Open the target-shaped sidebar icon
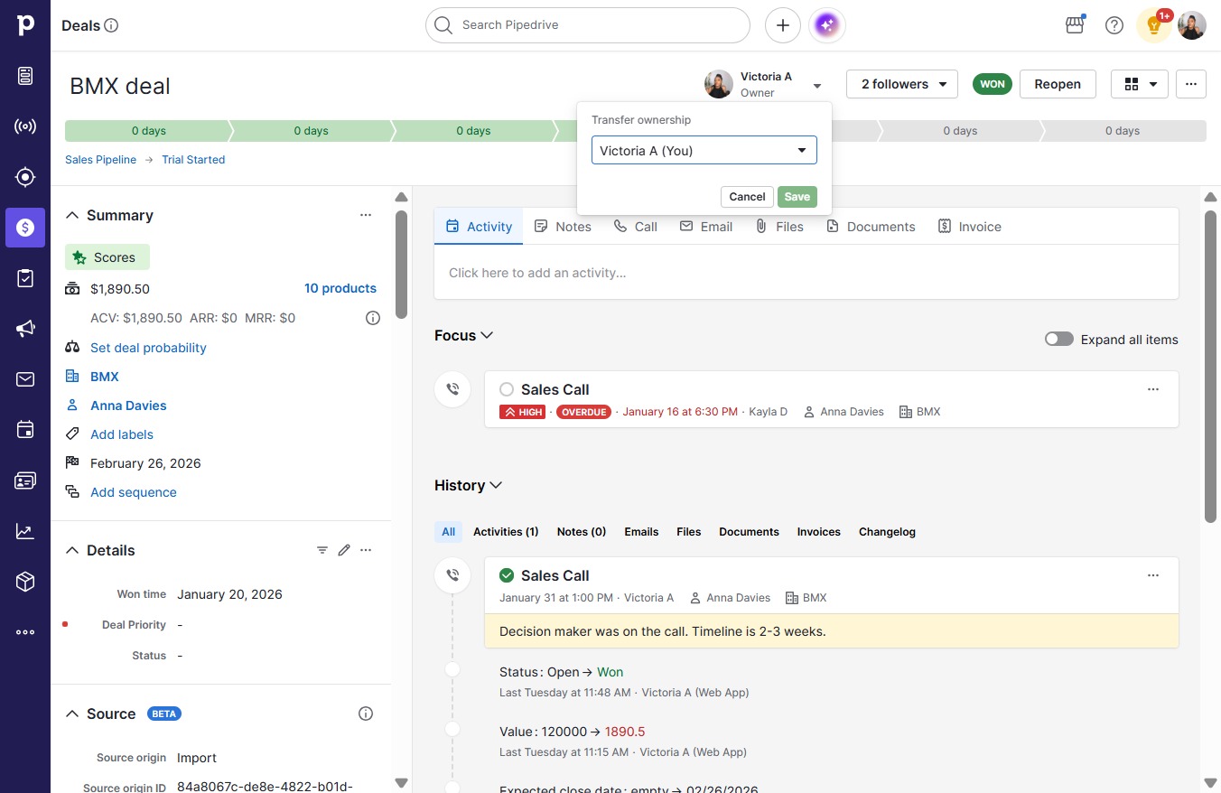The image size is (1221, 793). coord(25,177)
